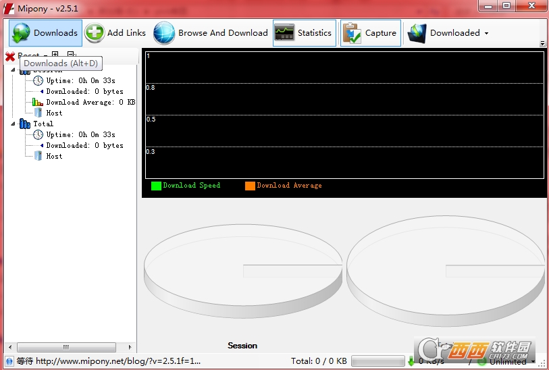The image size is (549, 370).
Task: Click the Session label under the chart
Action: (x=242, y=346)
